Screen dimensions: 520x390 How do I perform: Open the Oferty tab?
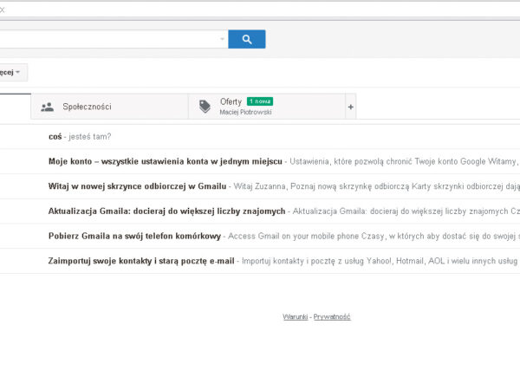(231, 101)
